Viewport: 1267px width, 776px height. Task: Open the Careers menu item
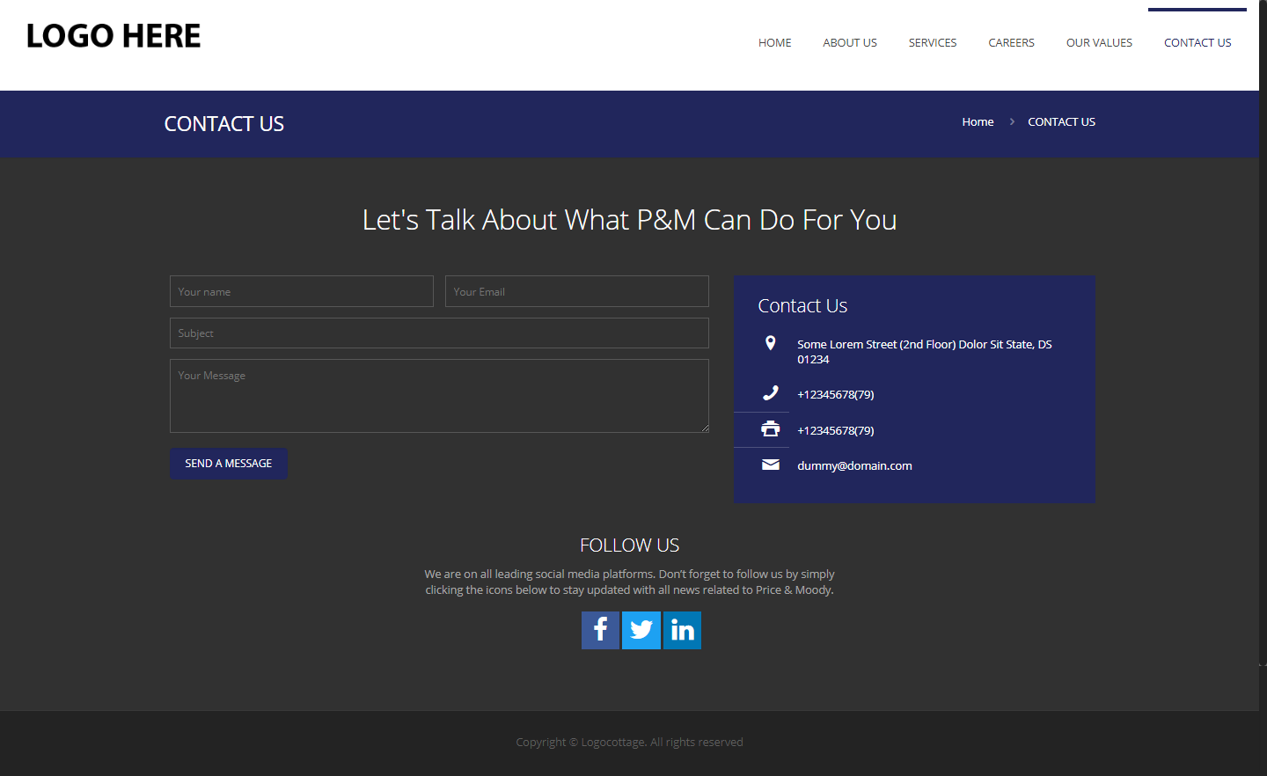(1011, 42)
